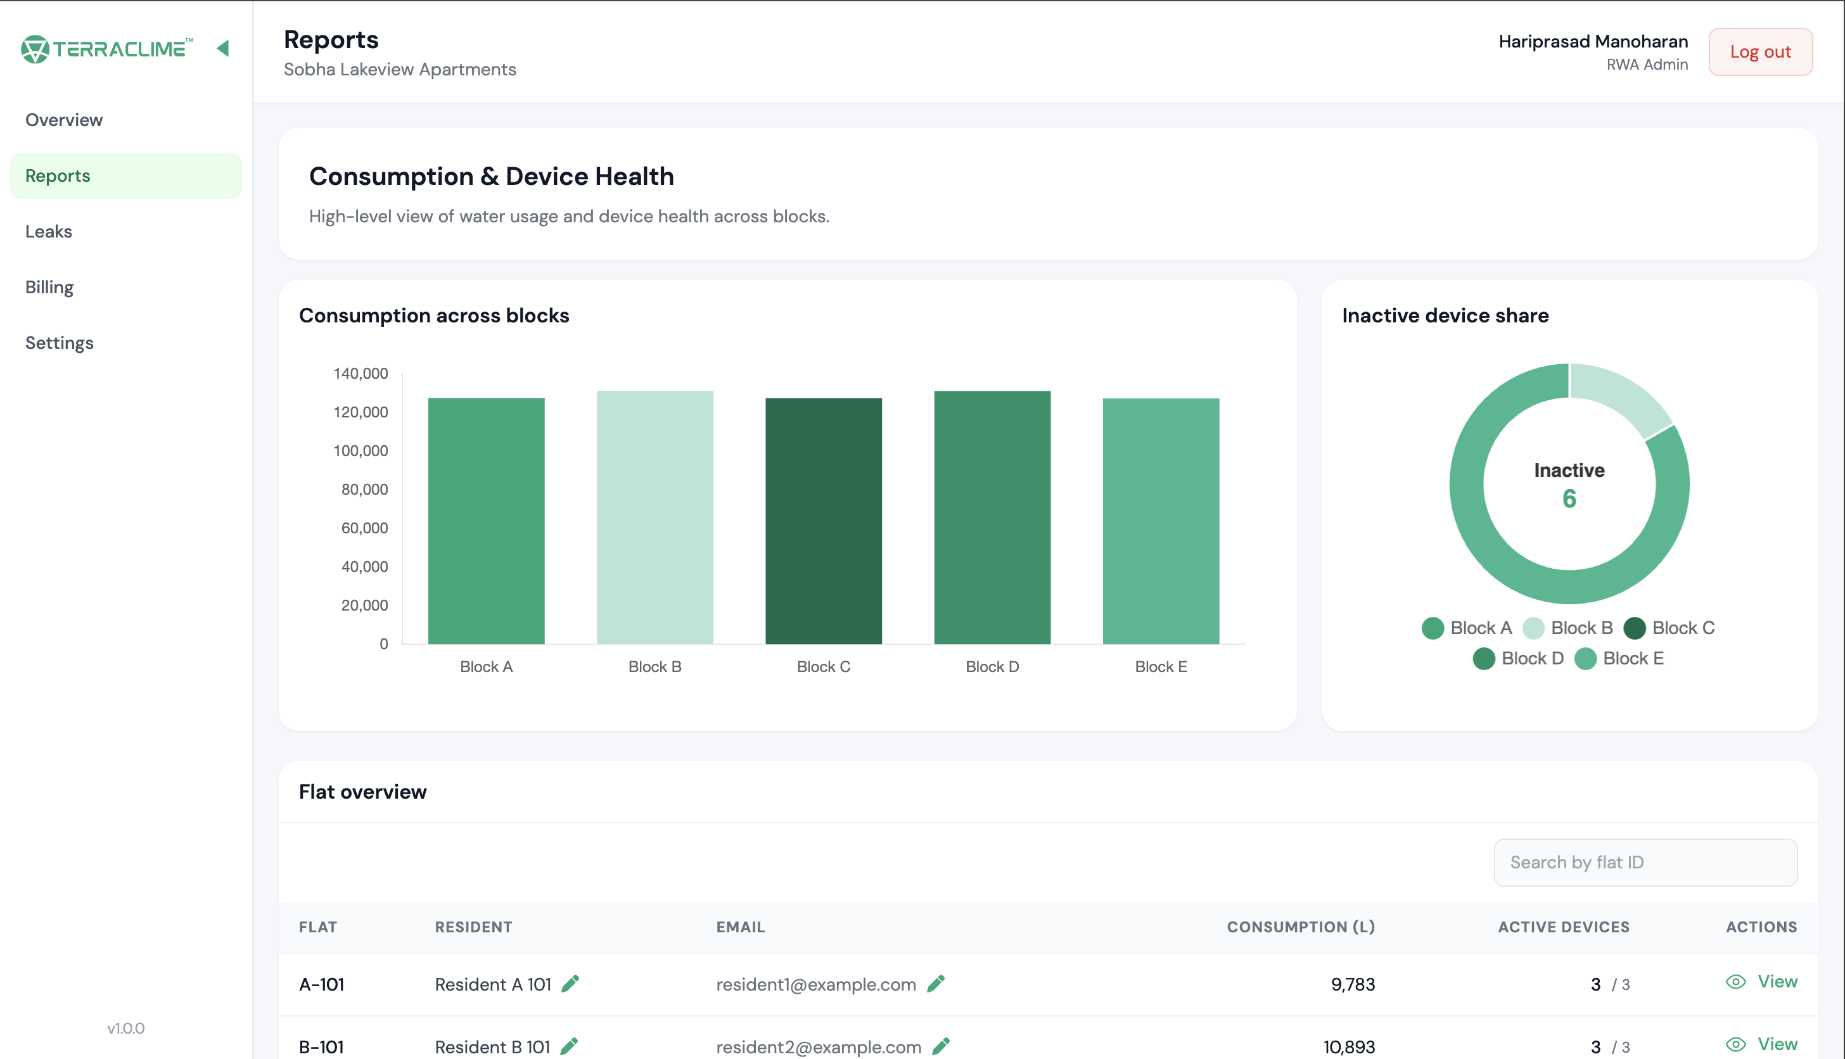
Task: Select the A-101 flat cell
Action: [322, 985]
